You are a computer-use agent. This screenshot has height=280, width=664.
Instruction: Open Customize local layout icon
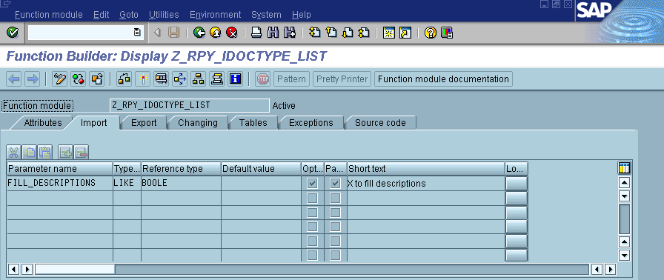tap(447, 33)
